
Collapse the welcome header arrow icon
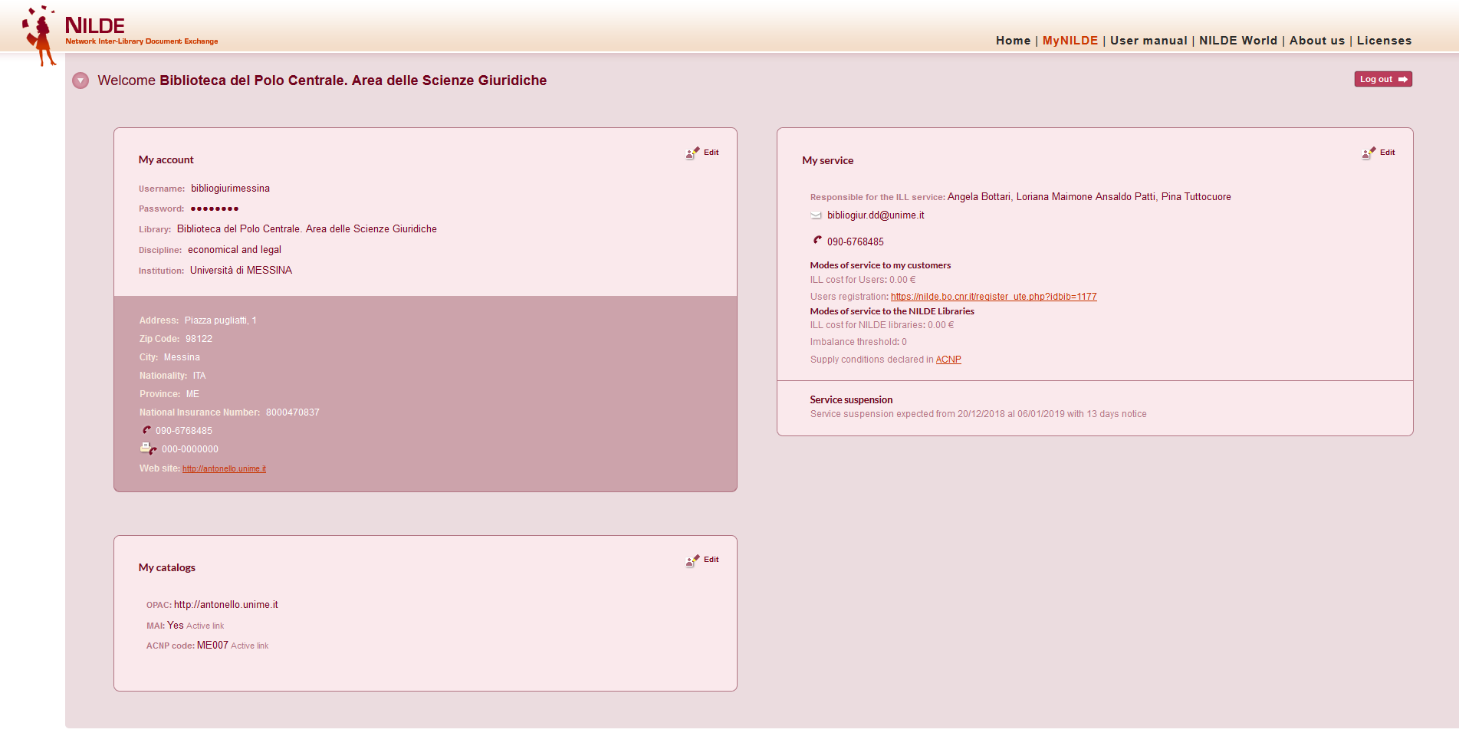click(x=81, y=80)
